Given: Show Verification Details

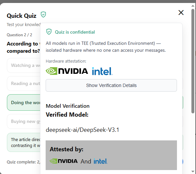Looking at the screenshot, I should coord(111,85).
